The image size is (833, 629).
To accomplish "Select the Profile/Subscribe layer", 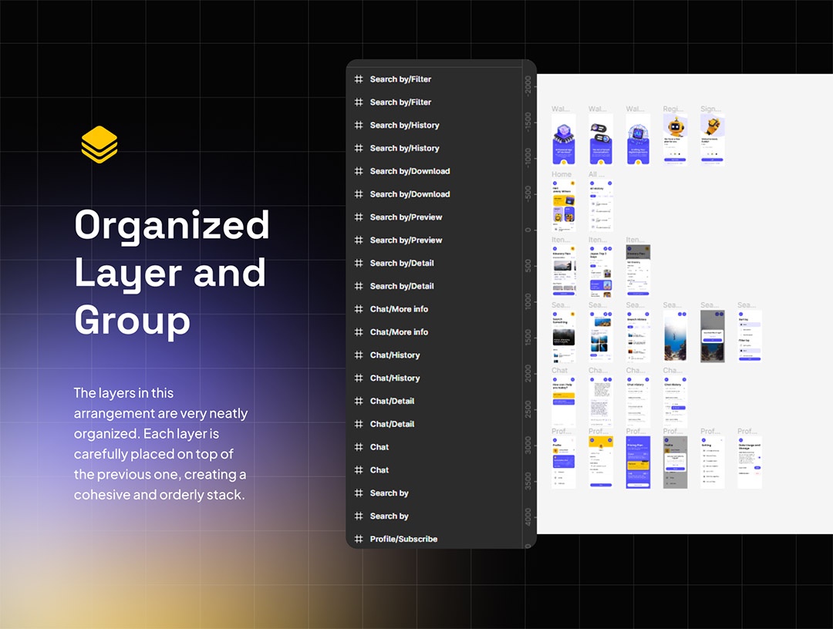I will (403, 539).
